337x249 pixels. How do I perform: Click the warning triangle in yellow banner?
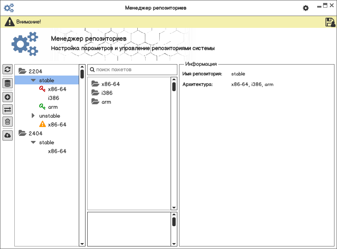pos(9,22)
